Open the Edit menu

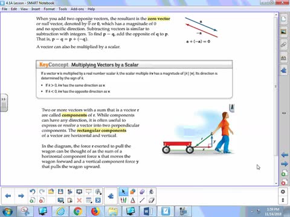tap(14, 9)
